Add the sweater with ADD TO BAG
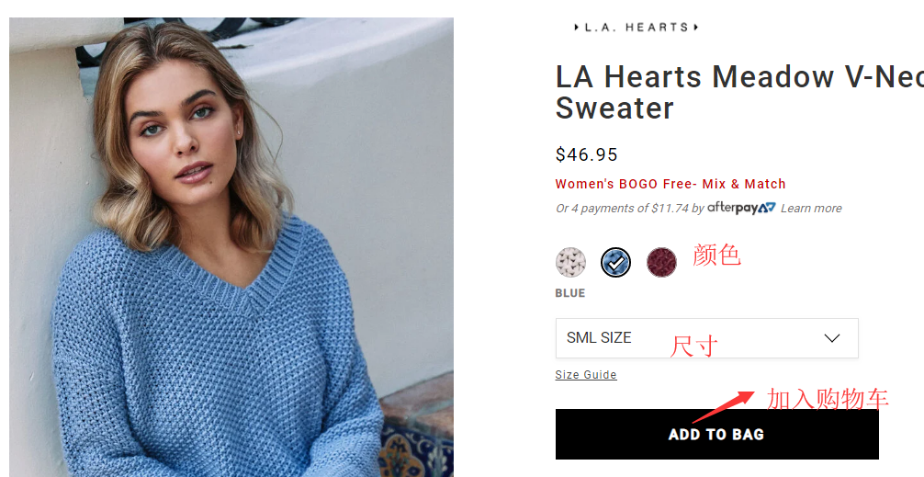This screenshot has height=477, width=924. (x=716, y=434)
